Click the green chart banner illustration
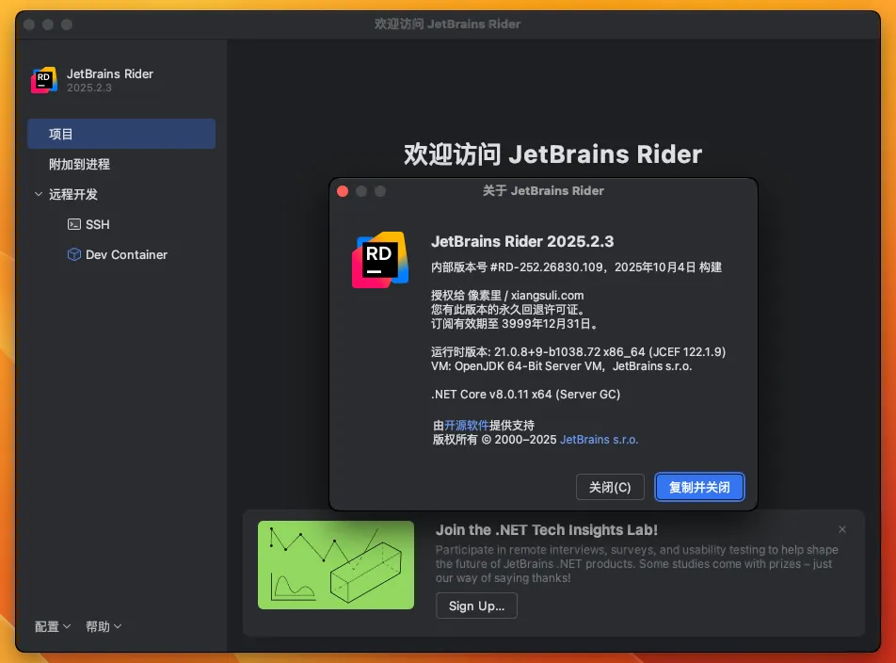Screen dimensions: 896x663 (x=336, y=564)
